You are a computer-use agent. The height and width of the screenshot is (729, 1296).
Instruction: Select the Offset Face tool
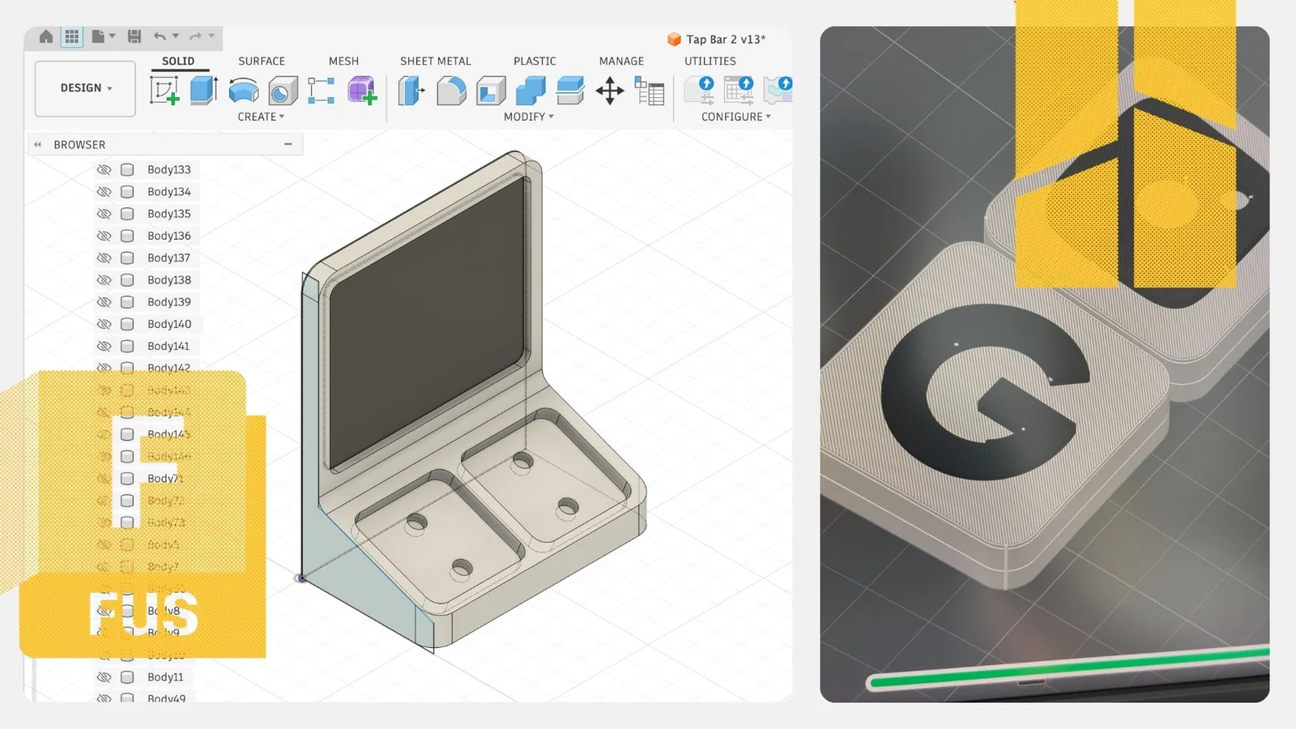(x=570, y=90)
